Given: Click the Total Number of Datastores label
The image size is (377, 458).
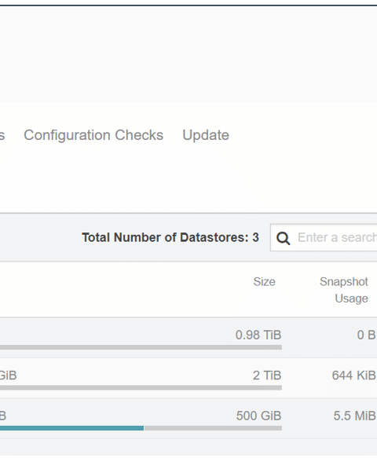Looking at the screenshot, I should pyautogui.click(x=170, y=237).
